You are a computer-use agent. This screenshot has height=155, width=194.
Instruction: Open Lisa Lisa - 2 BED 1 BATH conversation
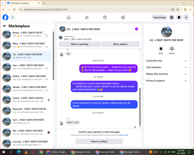coord(26,143)
